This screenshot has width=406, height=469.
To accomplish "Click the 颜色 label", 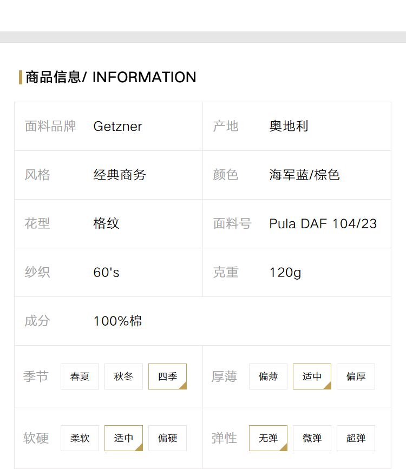I will [x=226, y=175].
